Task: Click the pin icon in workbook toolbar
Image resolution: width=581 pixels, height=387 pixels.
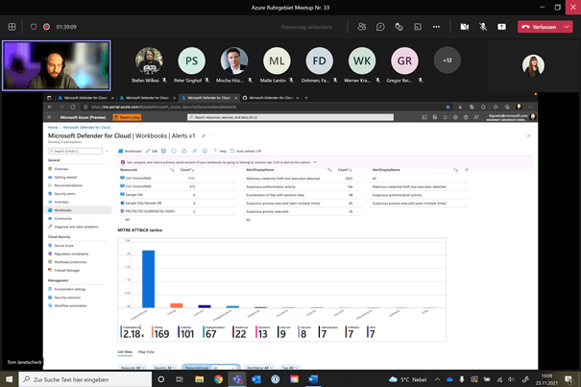Action: coord(195,151)
